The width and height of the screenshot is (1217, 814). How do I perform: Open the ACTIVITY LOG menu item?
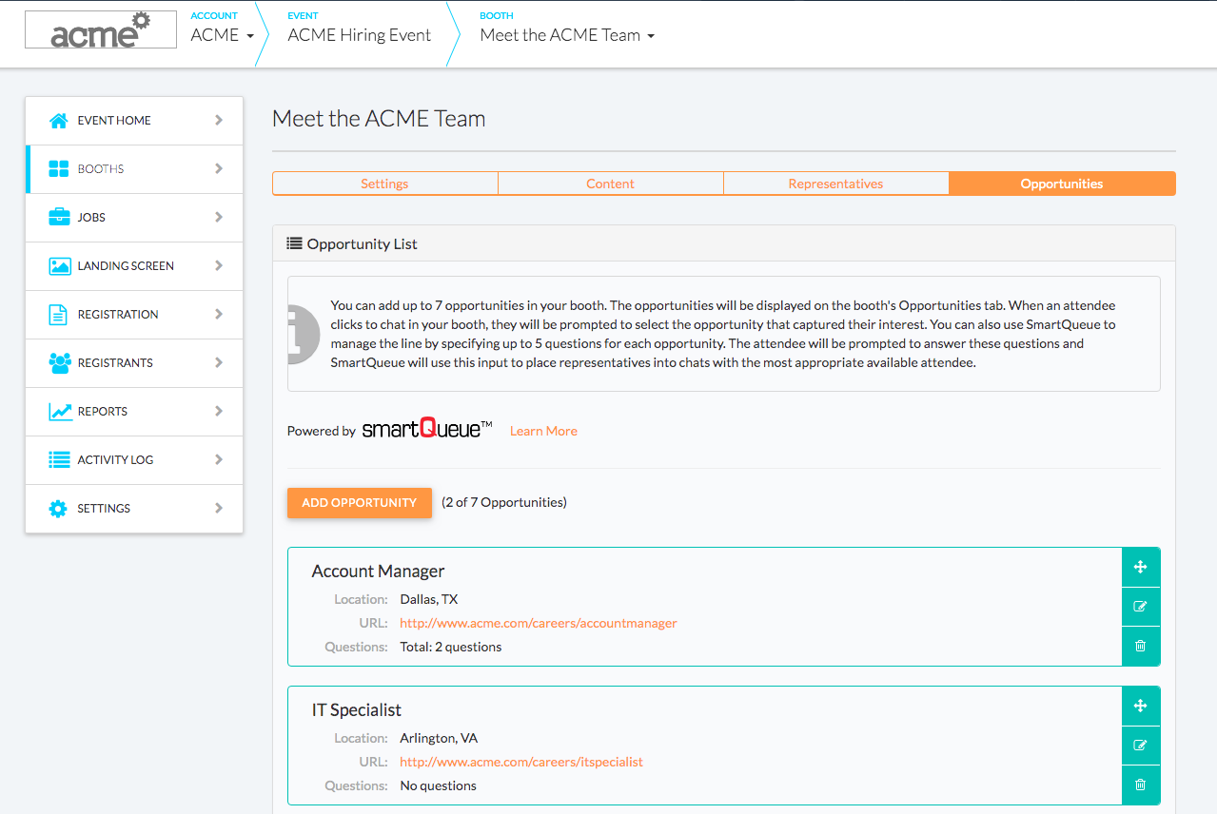[x=134, y=460]
